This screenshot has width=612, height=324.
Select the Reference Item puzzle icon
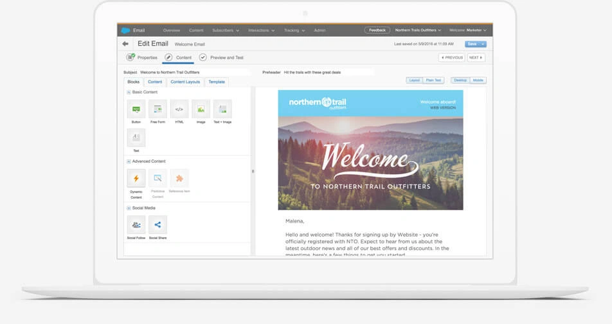[179, 179]
